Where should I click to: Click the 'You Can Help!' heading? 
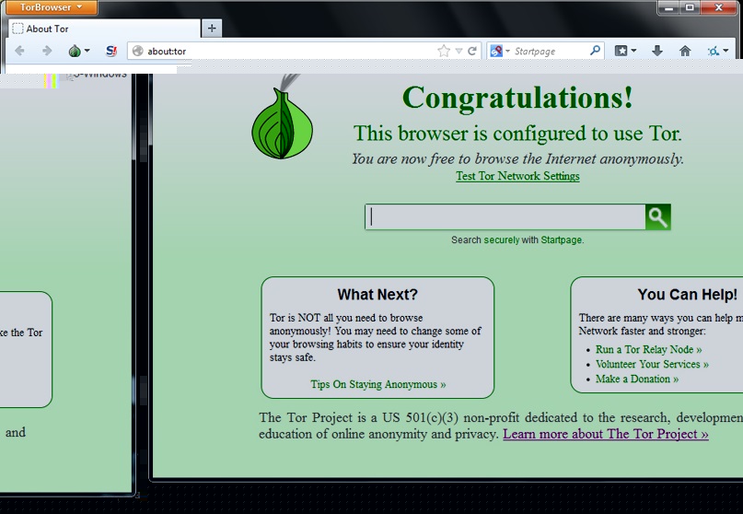click(687, 295)
